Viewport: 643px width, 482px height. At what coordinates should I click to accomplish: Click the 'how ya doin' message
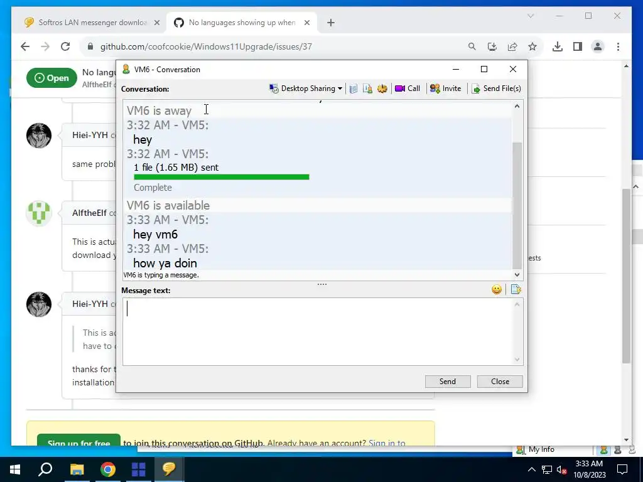tap(165, 263)
